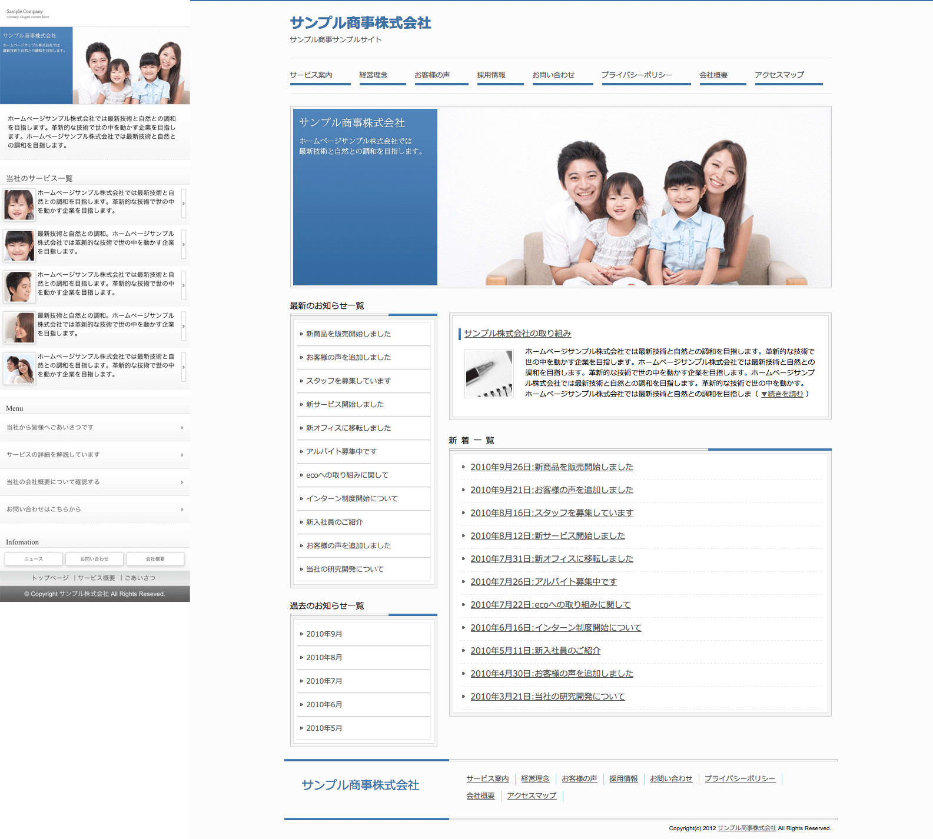Viewport: 933px width, 839px height.
Task: Click the first service girl face thumbnail
Action: click(x=19, y=204)
